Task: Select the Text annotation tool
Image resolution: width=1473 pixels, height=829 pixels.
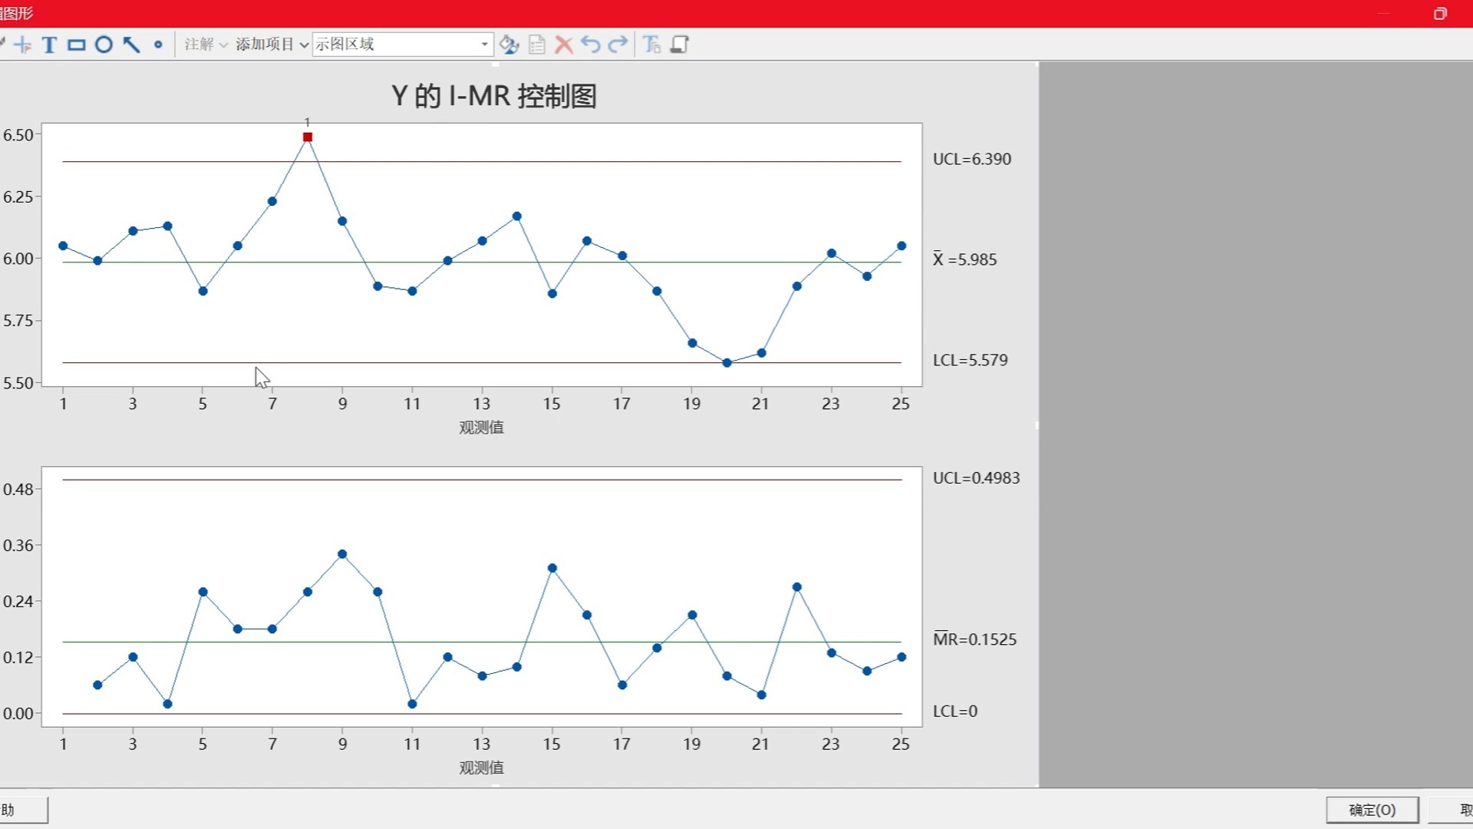Action: point(48,45)
